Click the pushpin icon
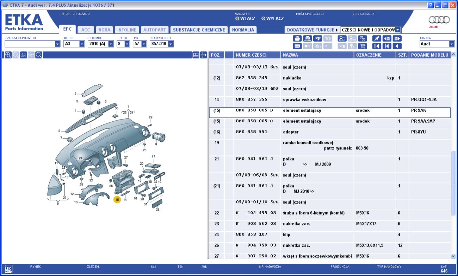Image resolution: width=458 pixels, height=276 pixels. coord(377,39)
